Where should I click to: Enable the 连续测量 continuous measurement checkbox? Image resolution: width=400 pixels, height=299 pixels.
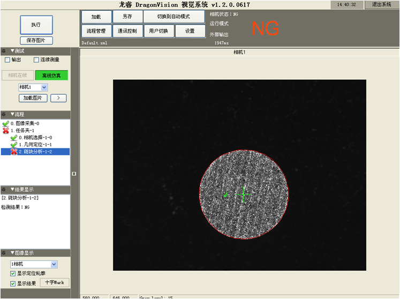click(x=36, y=60)
